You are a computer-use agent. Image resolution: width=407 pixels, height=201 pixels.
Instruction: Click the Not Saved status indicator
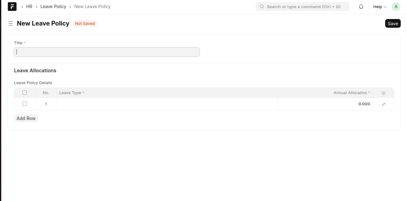(85, 23)
